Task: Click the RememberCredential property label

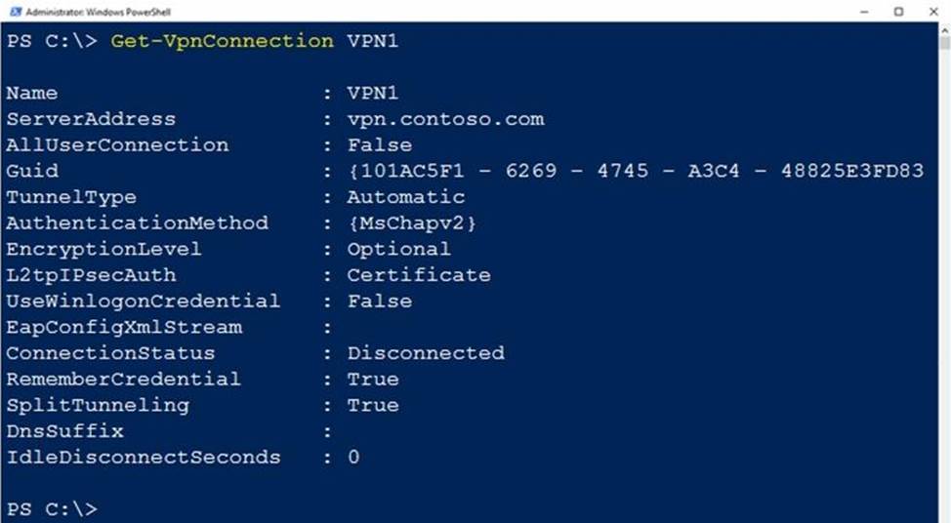Action: pyautogui.click(x=123, y=380)
